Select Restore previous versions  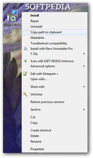[x=55, y=102]
